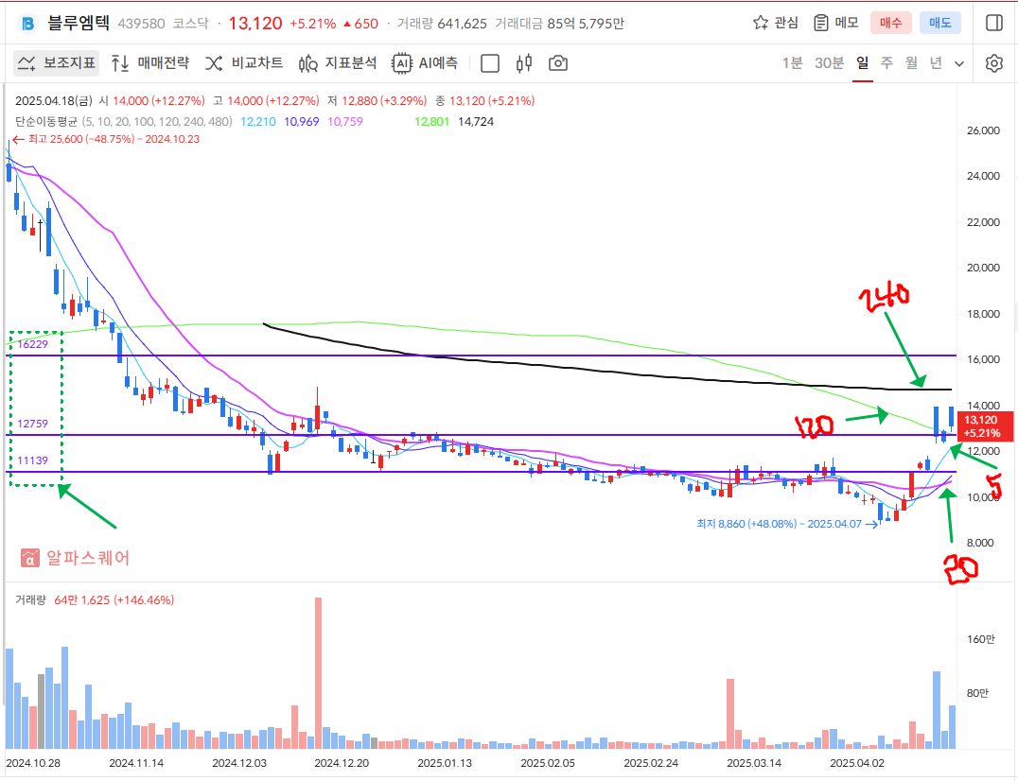This screenshot has height=781, width=1018.
Task: Click the header price 13,120
Action: coord(255,24)
